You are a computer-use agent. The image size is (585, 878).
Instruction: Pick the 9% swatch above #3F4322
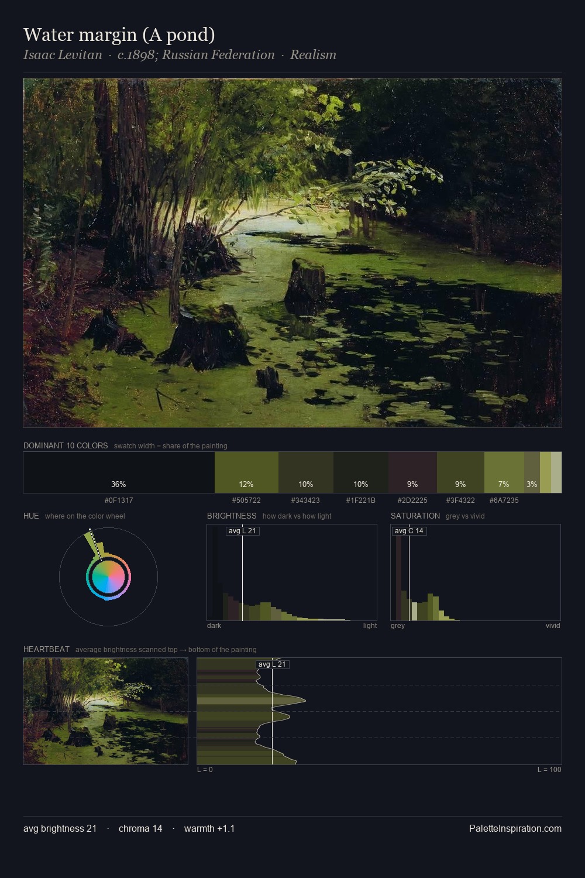click(x=460, y=472)
